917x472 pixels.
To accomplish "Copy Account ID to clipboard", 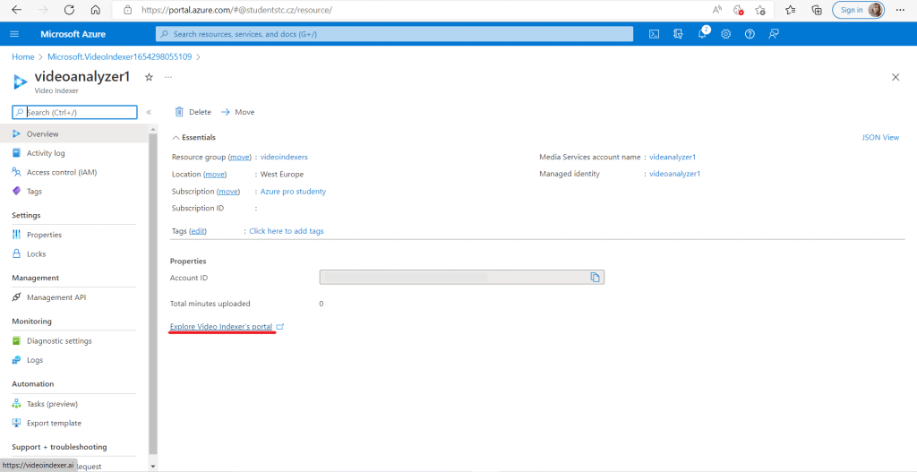I will pos(595,278).
